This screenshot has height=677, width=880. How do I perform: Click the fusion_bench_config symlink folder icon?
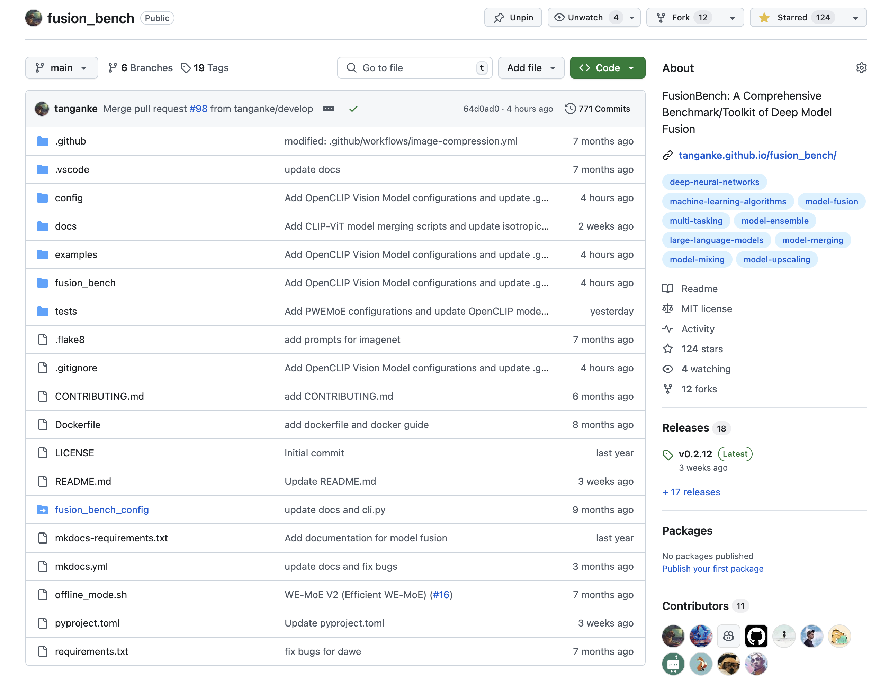42,510
